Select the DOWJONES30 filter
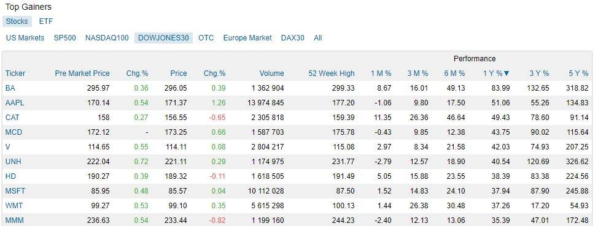 163,38
